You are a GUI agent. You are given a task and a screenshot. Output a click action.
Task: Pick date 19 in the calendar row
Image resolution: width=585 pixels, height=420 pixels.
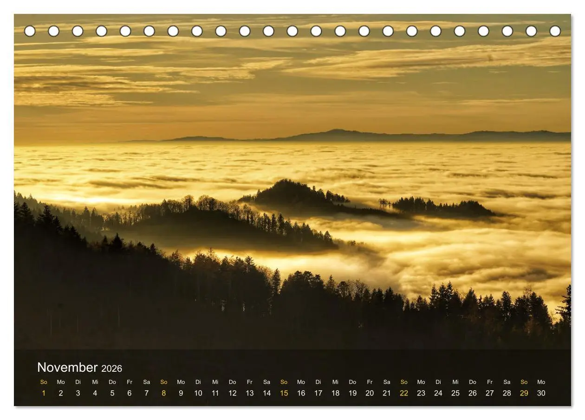click(353, 393)
